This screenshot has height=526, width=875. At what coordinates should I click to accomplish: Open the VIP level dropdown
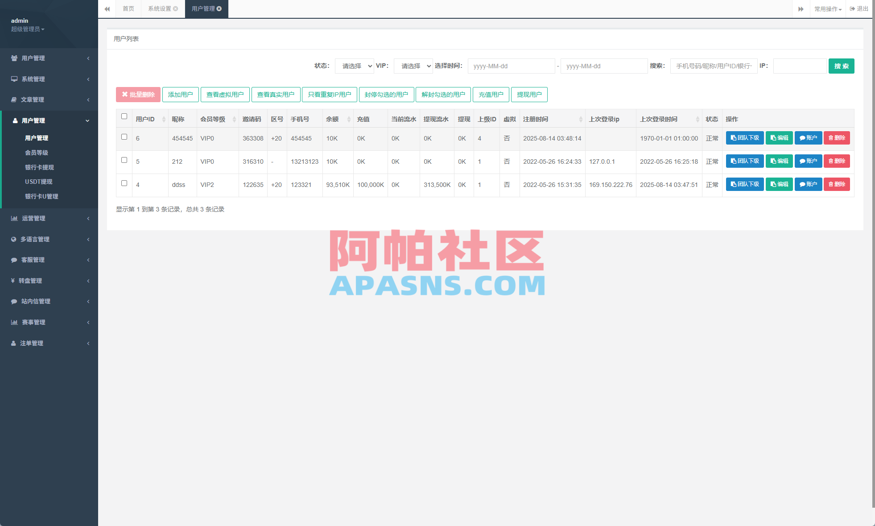413,66
